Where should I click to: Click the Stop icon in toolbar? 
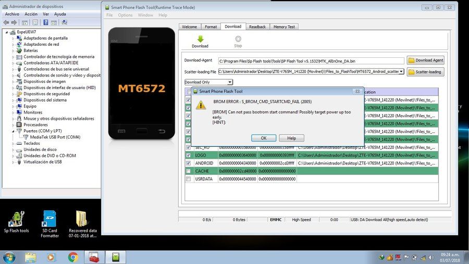(x=238, y=39)
